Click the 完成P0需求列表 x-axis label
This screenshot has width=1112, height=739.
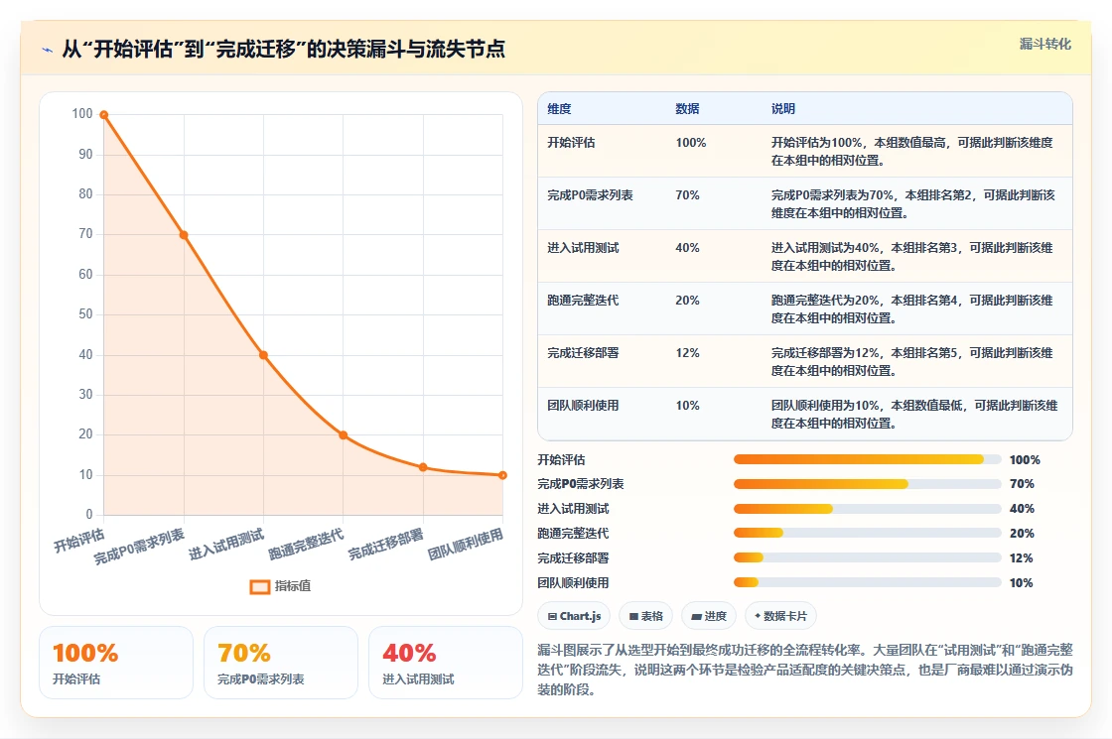tap(139, 547)
